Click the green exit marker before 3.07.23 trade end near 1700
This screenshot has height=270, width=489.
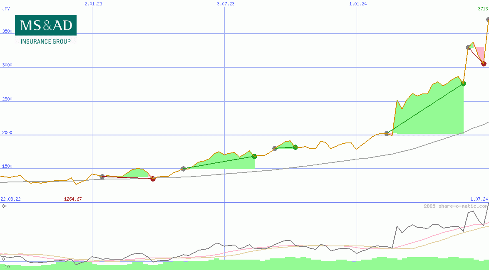[254, 156]
